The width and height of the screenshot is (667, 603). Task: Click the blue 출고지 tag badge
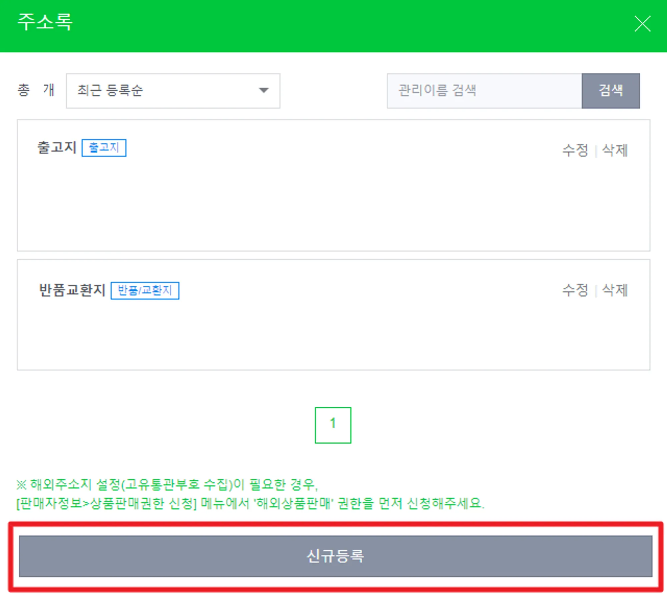104,148
